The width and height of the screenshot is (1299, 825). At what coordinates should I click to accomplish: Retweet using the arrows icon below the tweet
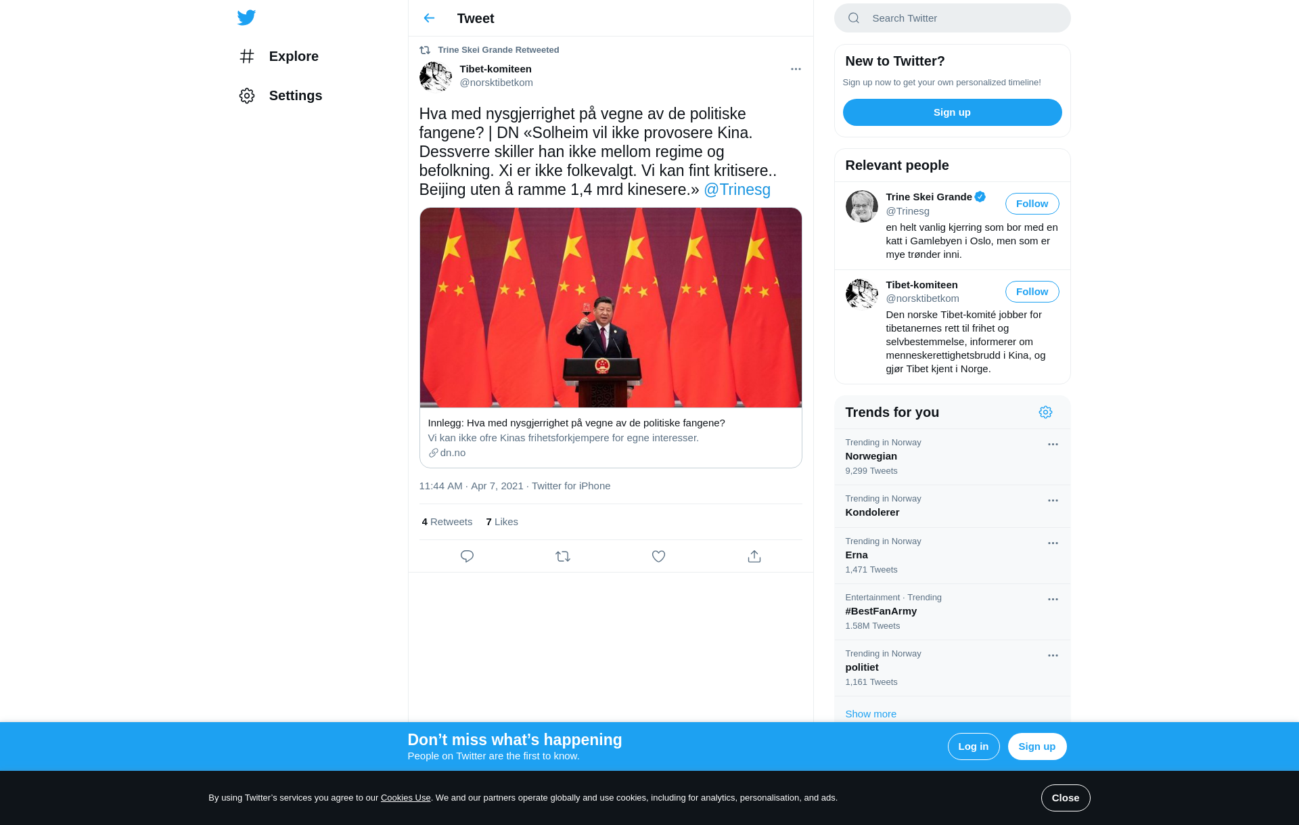(563, 556)
